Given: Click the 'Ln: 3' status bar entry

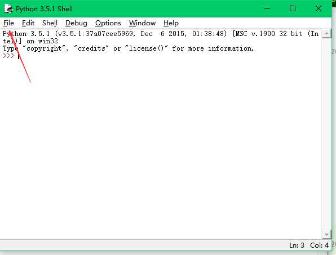Looking at the screenshot, I should [297, 245].
